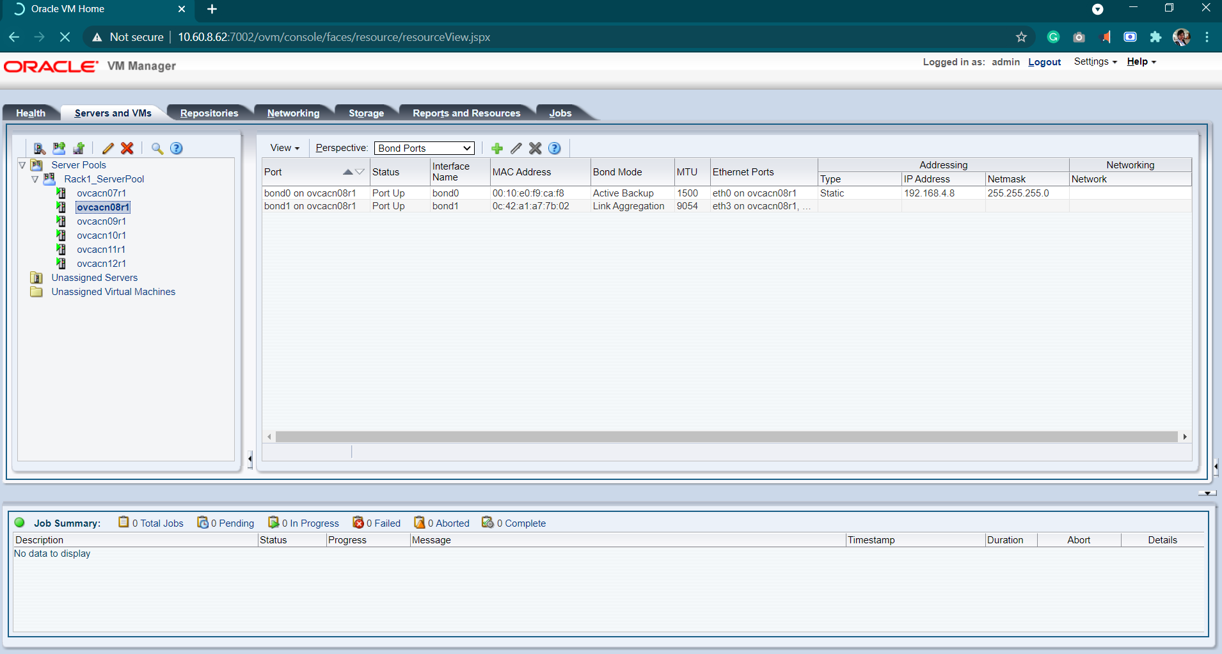Switch to the Repositories tab
The height and width of the screenshot is (654, 1222).
(x=209, y=113)
